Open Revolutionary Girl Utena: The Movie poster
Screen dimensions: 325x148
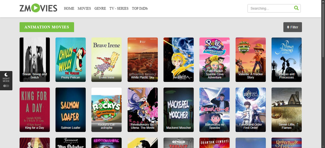143,110
